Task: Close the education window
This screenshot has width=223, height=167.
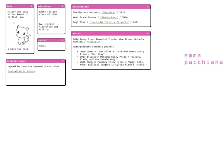Action: (x=62, y=6)
